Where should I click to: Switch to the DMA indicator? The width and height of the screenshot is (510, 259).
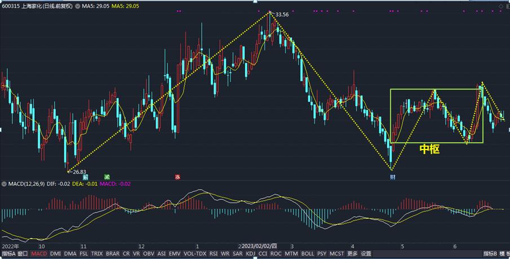[70, 253]
